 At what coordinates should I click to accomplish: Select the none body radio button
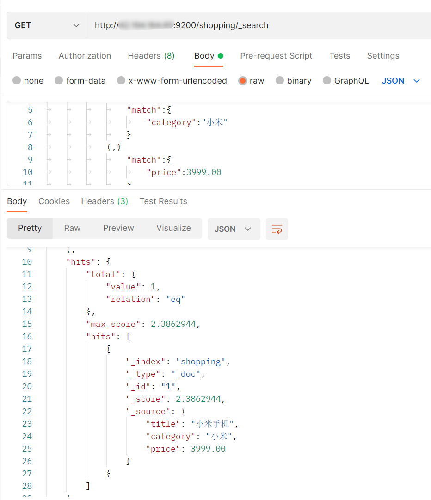pos(17,81)
